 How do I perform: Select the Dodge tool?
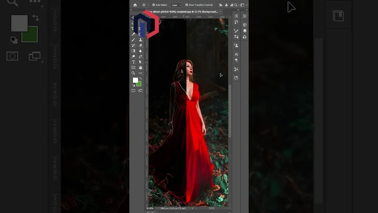tap(133, 57)
